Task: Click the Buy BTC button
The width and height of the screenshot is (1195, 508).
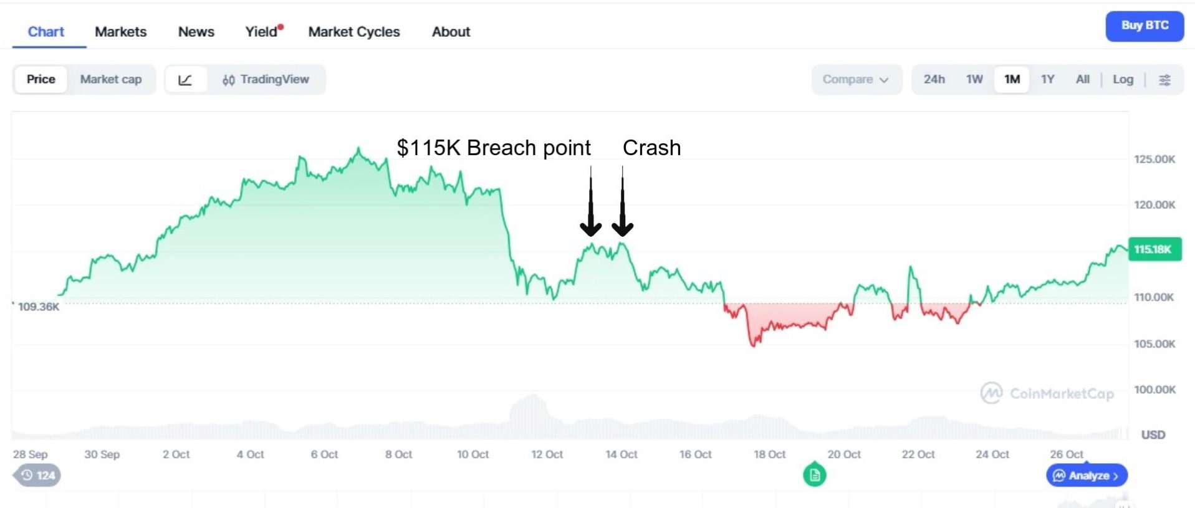Action: point(1145,26)
